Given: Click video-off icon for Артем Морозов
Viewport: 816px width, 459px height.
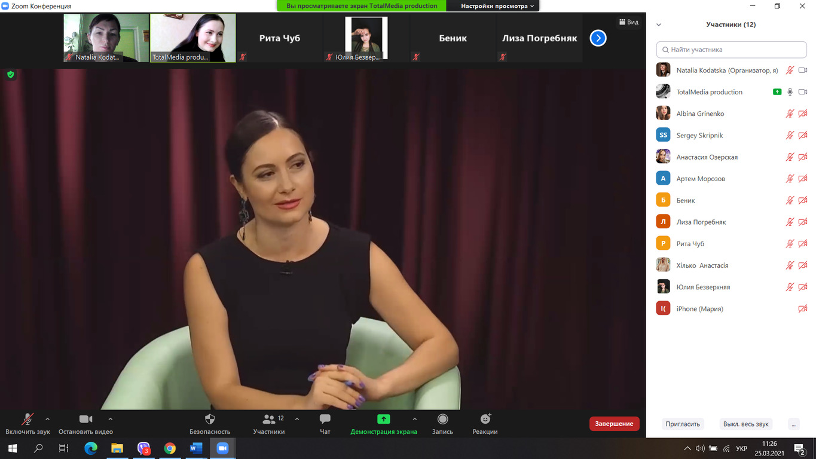Looking at the screenshot, I should point(803,178).
